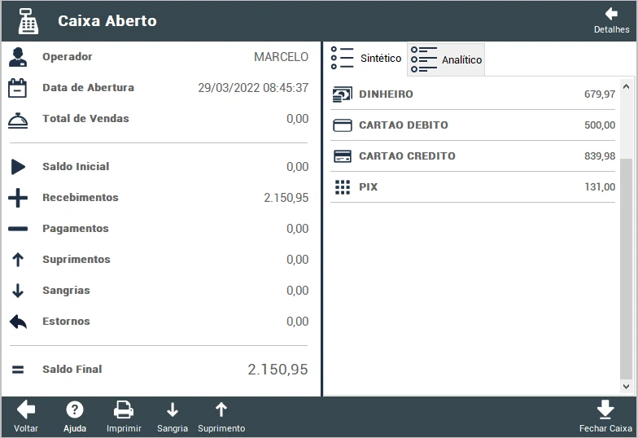
Task: Open help with the Ajuda button
Action: coord(75,417)
